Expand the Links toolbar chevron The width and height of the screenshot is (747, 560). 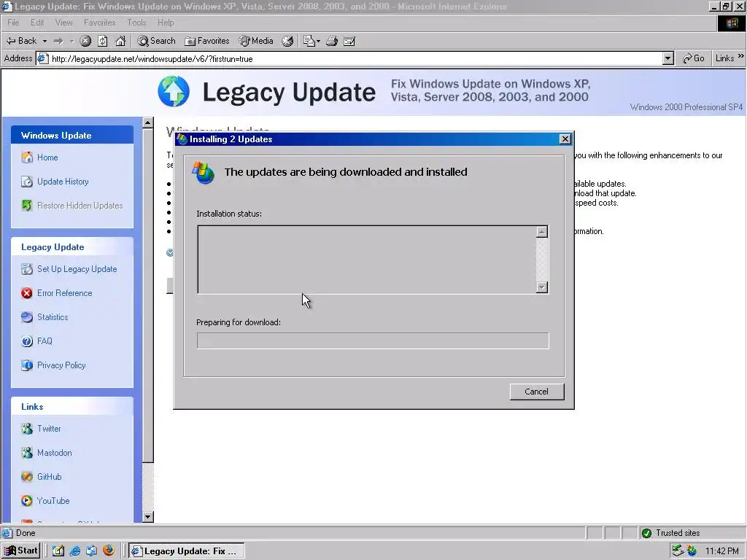pos(741,57)
